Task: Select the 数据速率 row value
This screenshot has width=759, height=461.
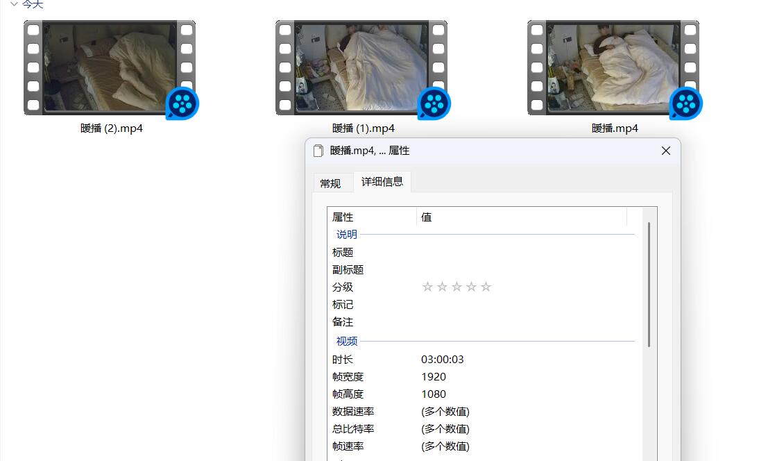Action: tap(445, 412)
